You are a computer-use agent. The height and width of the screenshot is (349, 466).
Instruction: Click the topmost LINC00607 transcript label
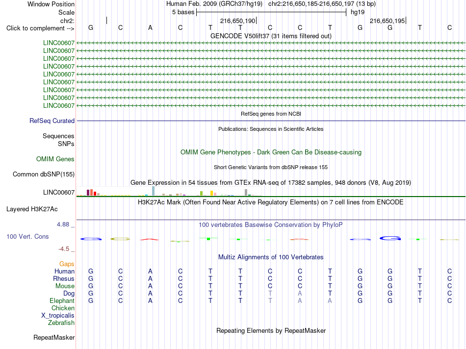point(59,43)
